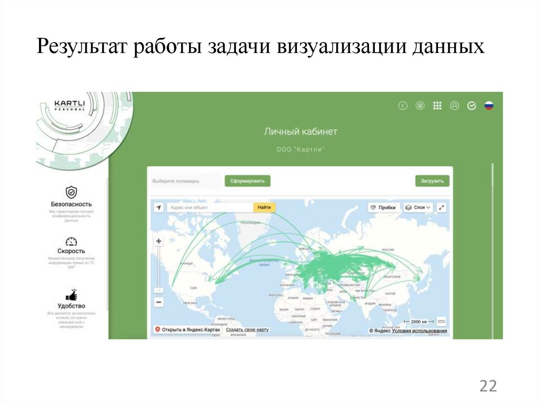The width and height of the screenshot is (539, 403).
Task: Toggle the Пробки traffic overlay
Action: click(383, 207)
